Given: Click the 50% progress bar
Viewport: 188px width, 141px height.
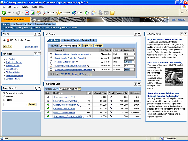Looking at the screenshot, I should (129, 70).
